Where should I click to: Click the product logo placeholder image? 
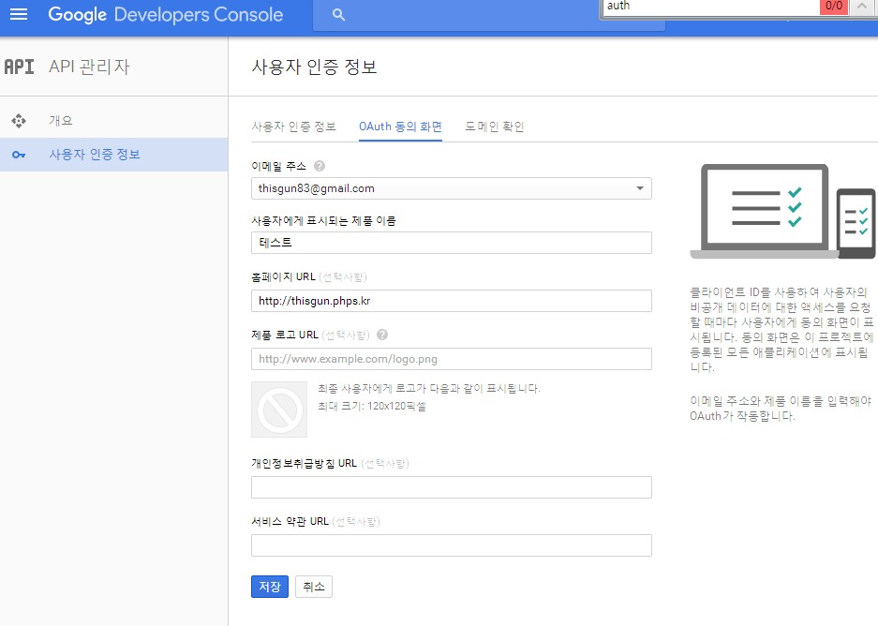click(279, 409)
